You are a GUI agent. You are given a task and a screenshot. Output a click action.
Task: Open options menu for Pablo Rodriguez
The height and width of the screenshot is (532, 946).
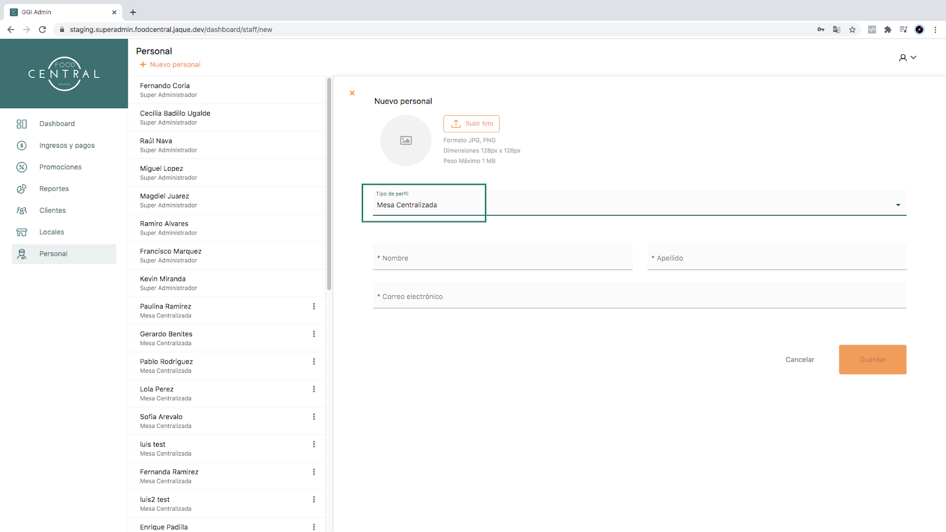pyautogui.click(x=314, y=362)
